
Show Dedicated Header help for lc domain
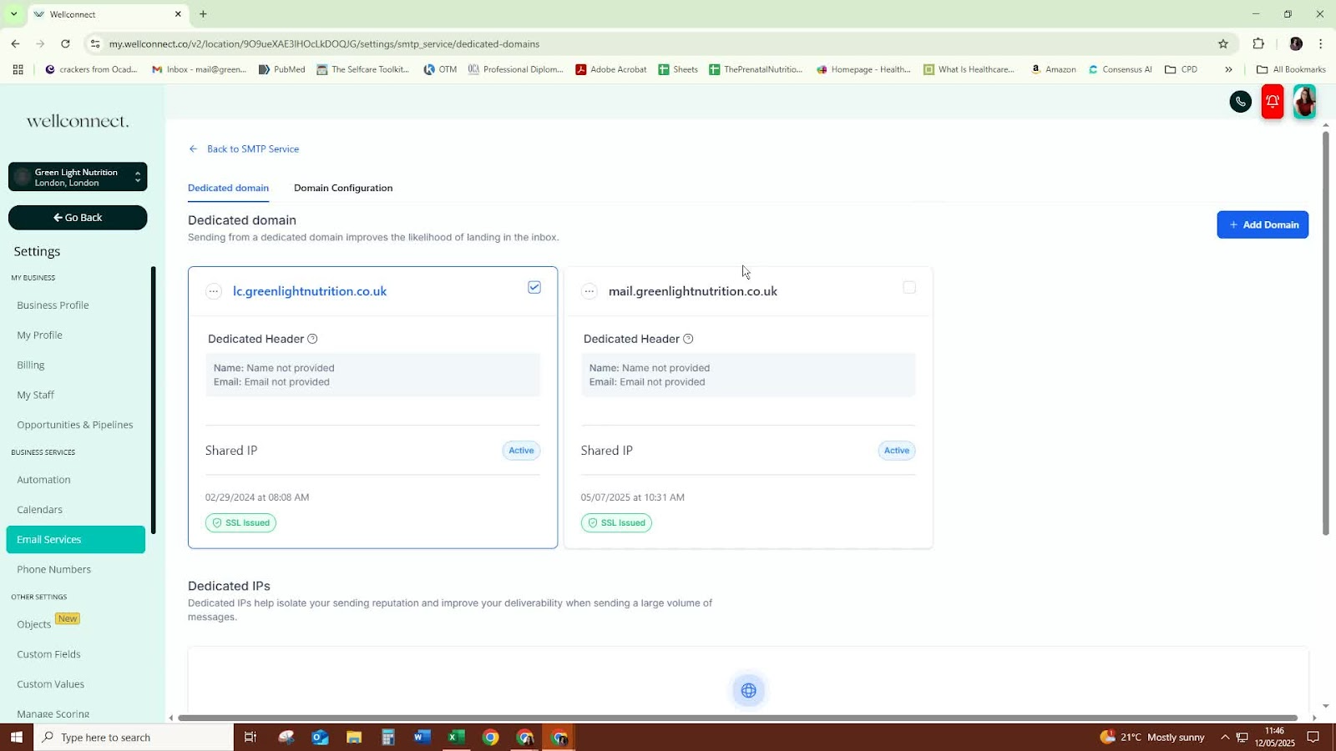coord(312,339)
